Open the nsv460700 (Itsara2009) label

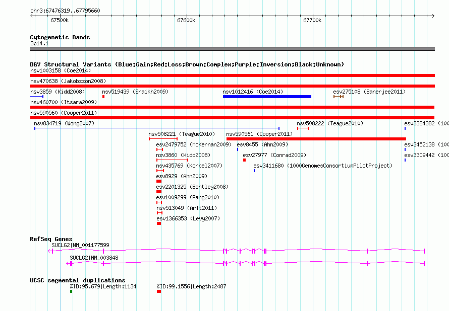(64, 102)
